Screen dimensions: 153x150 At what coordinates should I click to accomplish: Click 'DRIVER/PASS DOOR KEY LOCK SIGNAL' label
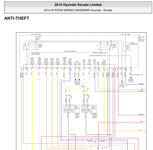pyautogui.click(x=65, y=61)
